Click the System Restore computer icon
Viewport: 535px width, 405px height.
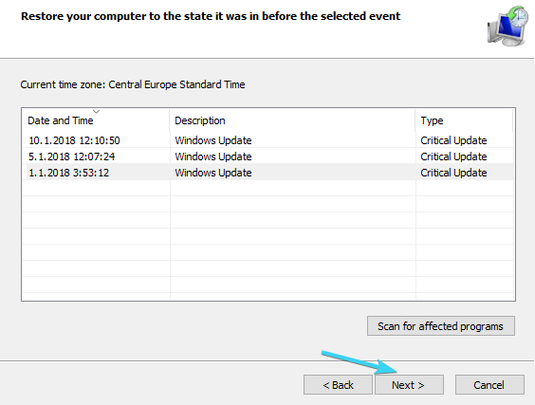click(507, 27)
